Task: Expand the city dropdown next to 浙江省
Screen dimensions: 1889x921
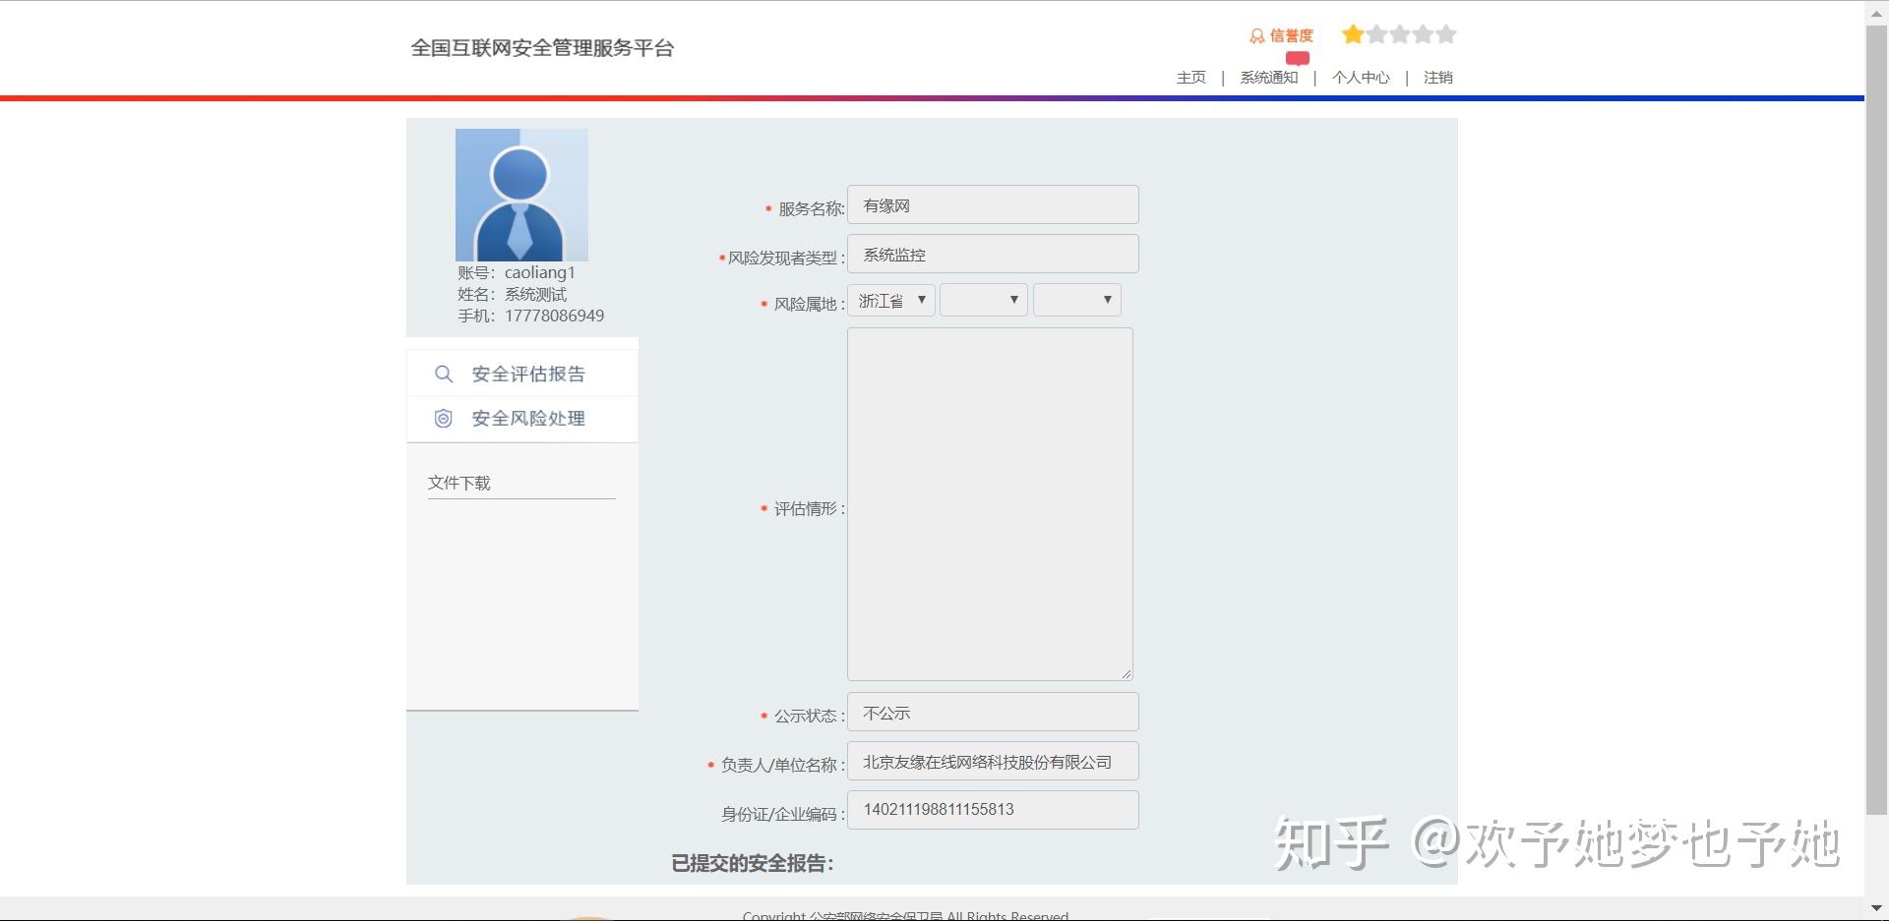Action: tap(984, 301)
